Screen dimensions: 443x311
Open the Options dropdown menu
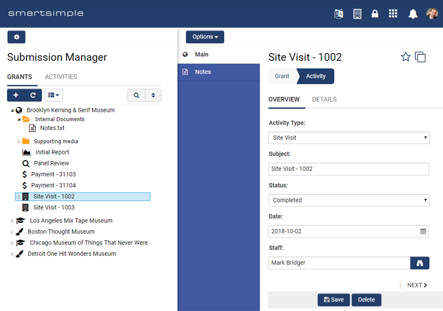tap(205, 37)
